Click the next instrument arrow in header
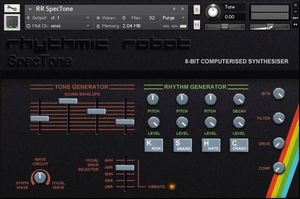300x199 pixels. [183, 9]
